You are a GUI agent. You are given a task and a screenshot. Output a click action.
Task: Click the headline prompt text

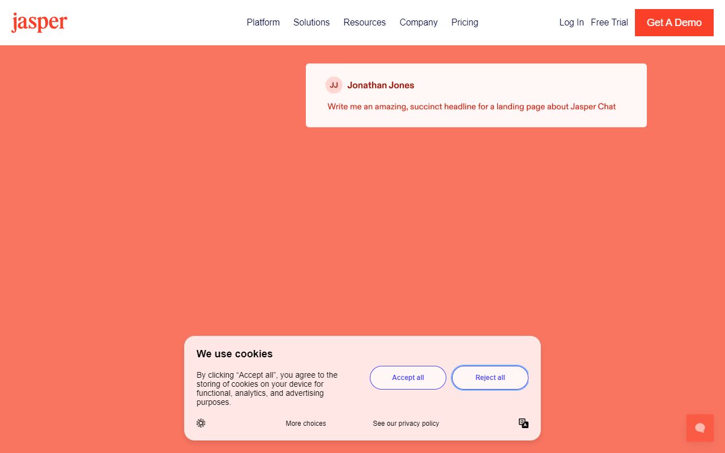[x=471, y=106]
